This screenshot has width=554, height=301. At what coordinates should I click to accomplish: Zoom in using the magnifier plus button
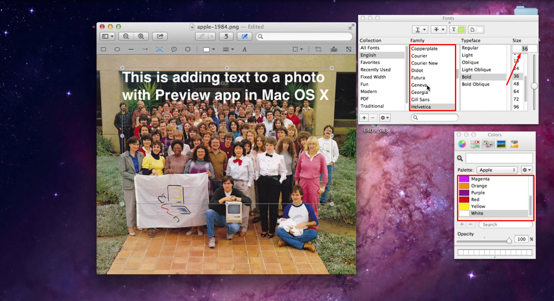pyautogui.click(x=141, y=37)
